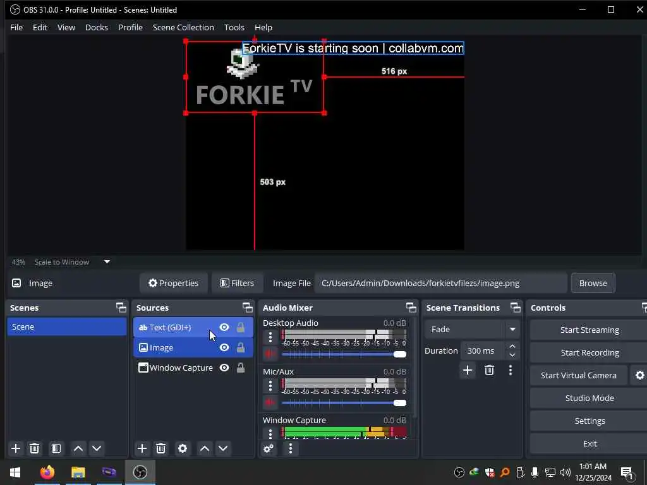
Task: Lock the Window Capture source
Action: tap(241, 368)
